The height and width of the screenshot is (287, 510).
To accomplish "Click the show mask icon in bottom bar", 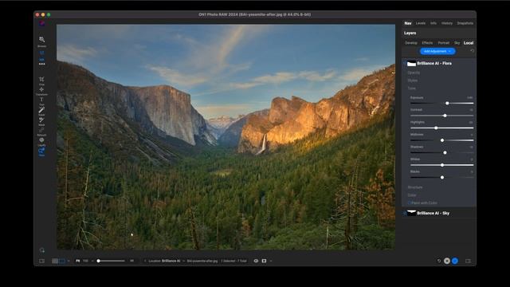I will point(264,261).
